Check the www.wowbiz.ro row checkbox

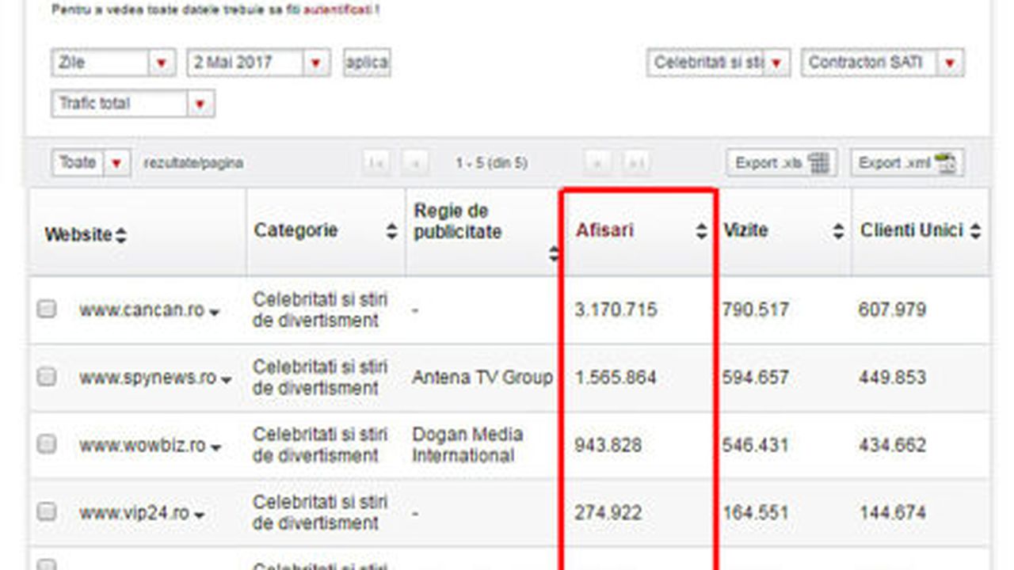point(48,444)
